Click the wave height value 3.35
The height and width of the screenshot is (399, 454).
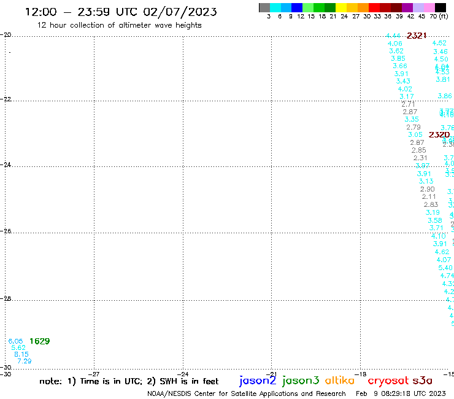point(412,119)
